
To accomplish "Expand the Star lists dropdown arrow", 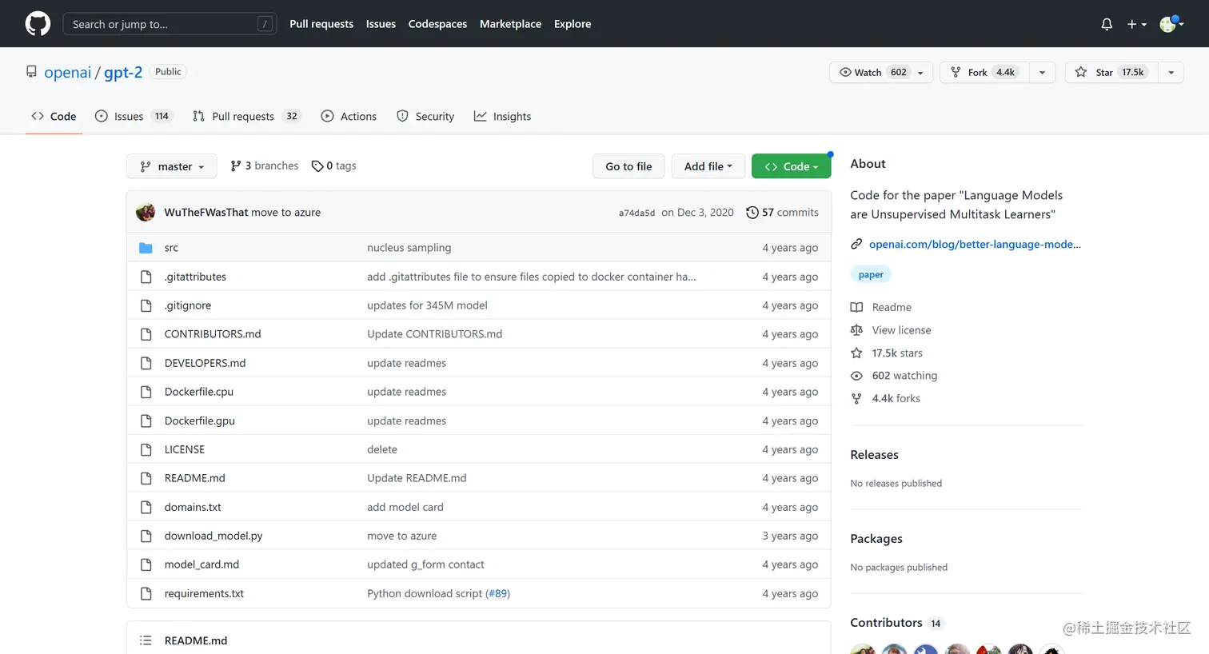I will point(1171,72).
